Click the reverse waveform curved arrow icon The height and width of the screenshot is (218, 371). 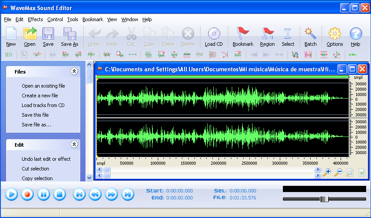point(238,55)
